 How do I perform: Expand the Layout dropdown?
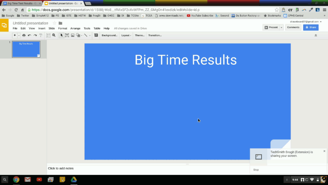pos(126,35)
